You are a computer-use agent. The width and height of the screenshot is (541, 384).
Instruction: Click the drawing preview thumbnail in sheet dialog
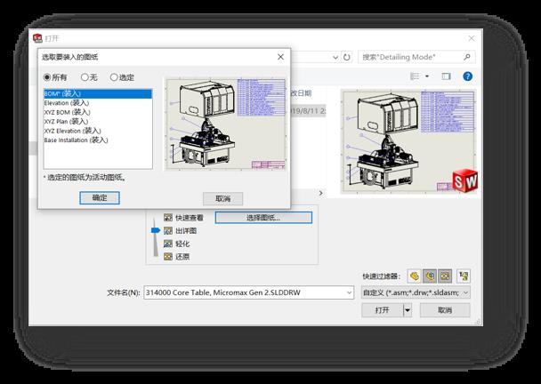pos(222,129)
